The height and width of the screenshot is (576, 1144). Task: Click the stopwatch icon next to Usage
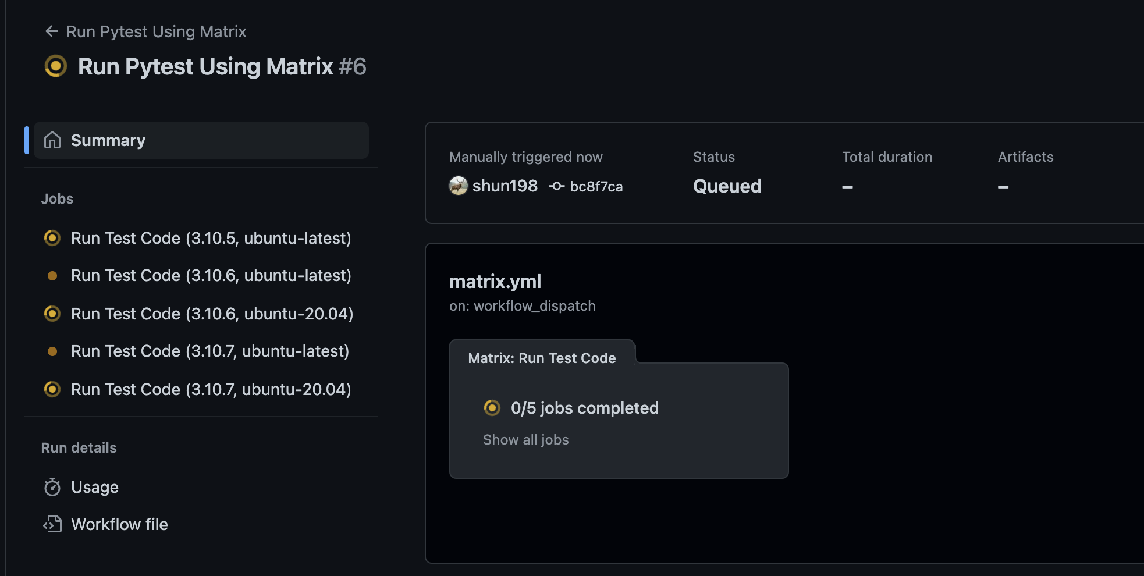point(52,487)
